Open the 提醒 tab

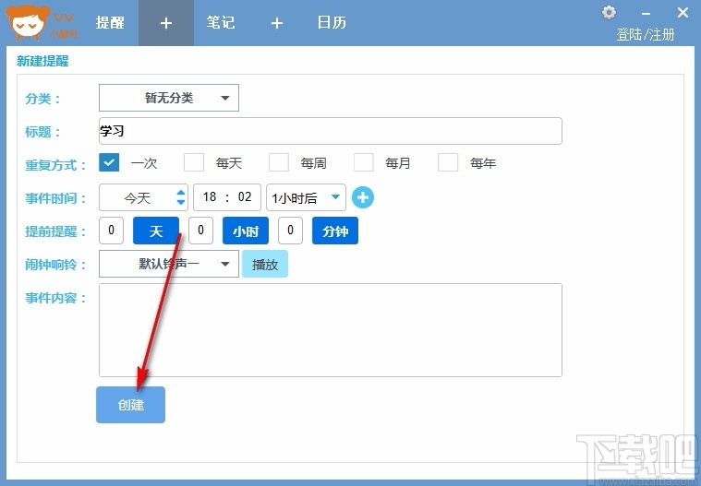click(x=110, y=22)
